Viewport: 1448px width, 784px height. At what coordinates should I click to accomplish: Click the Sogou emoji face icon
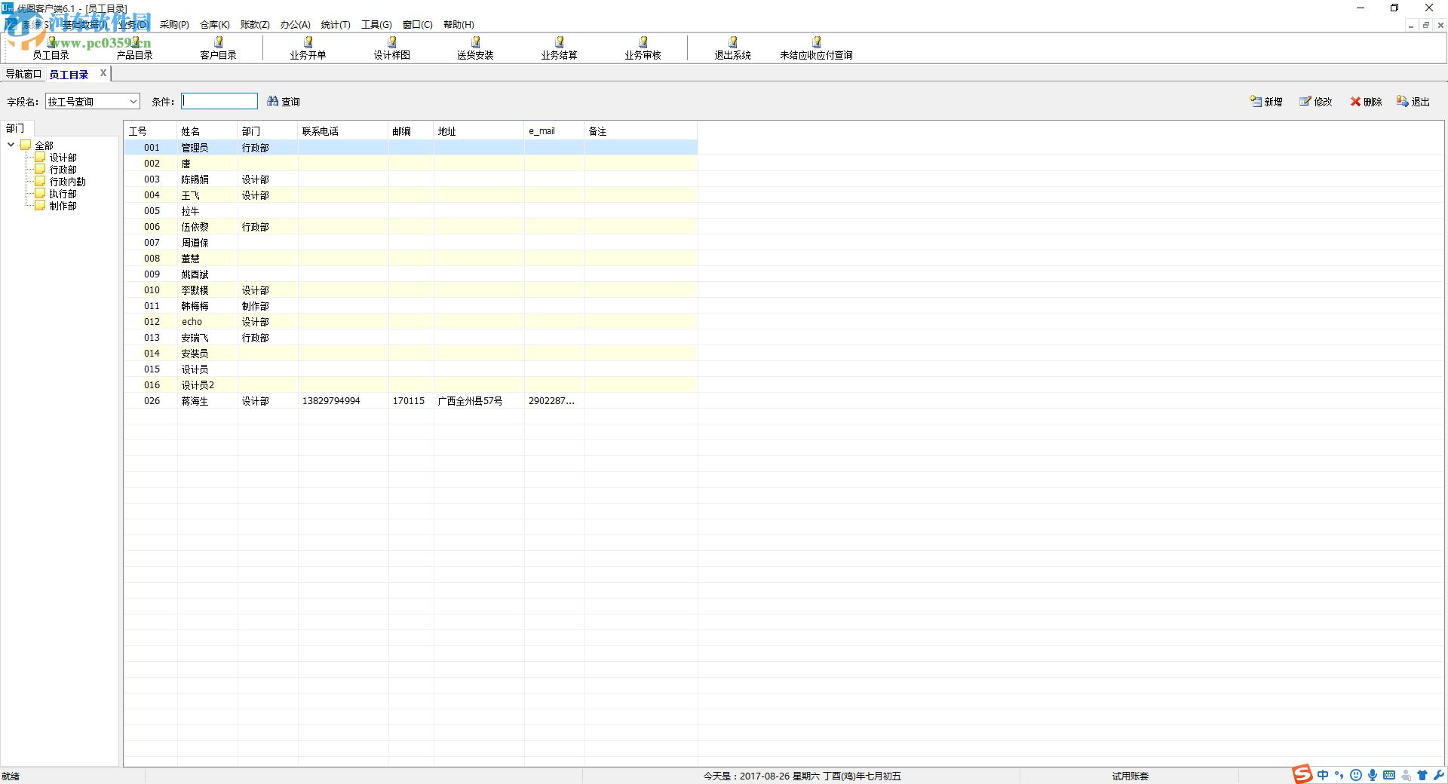[1356, 775]
